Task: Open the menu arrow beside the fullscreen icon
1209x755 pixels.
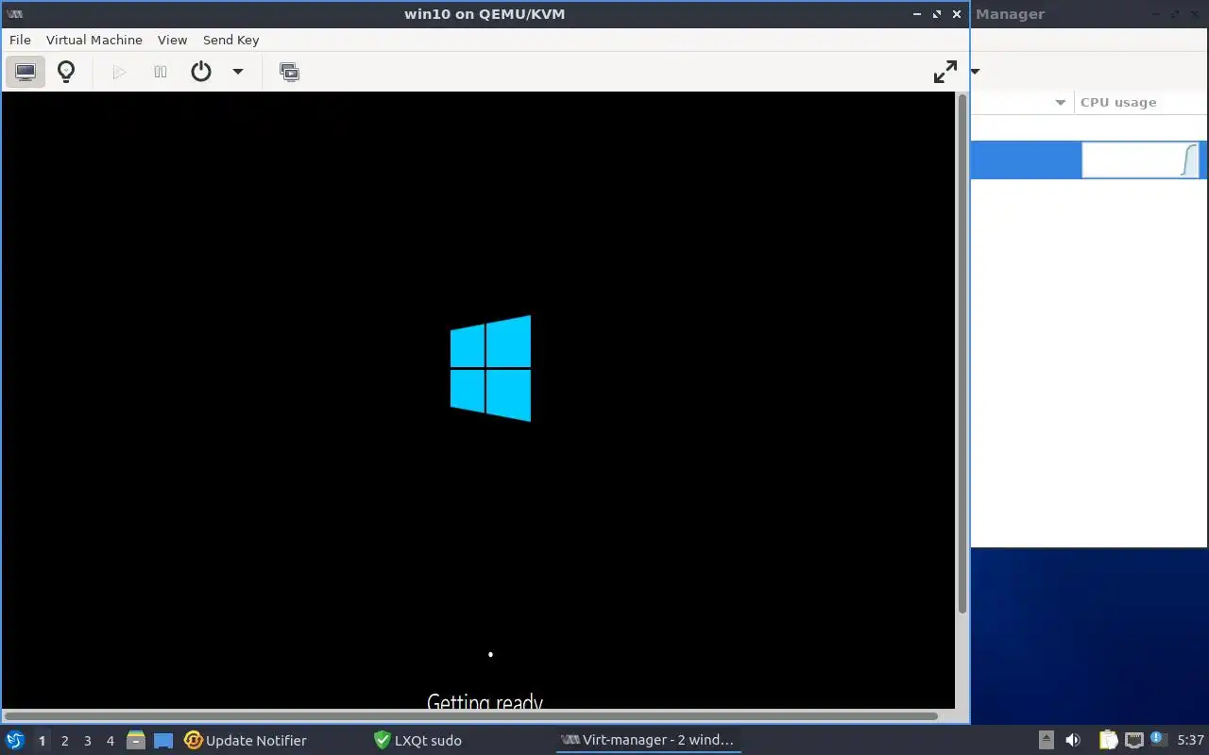Action: (x=975, y=72)
